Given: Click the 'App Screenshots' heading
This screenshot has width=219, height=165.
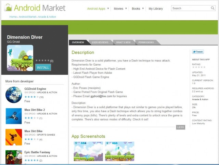Looking at the screenshot, I should coord(88,136).
